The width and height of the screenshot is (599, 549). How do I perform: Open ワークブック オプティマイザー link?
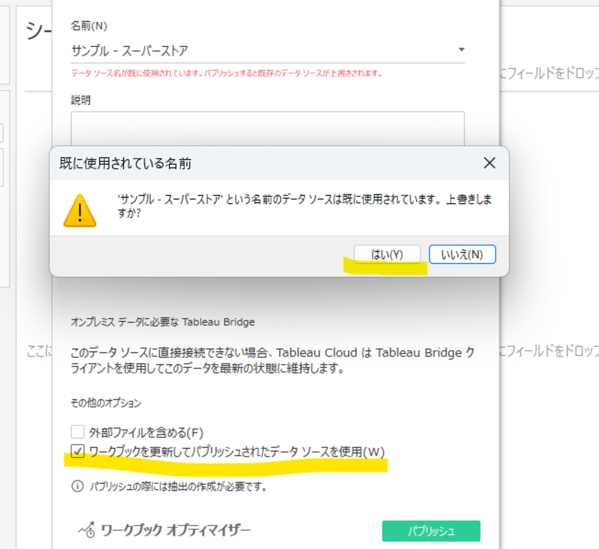pos(175,530)
